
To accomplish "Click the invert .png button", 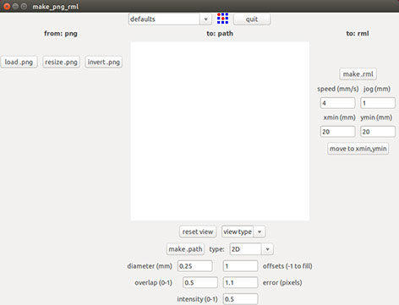I will point(104,62).
